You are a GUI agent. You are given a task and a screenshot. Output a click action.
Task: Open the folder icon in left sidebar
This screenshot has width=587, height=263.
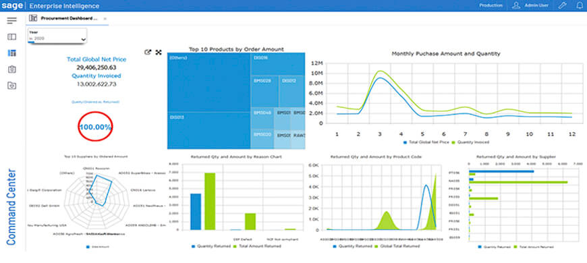11,86
